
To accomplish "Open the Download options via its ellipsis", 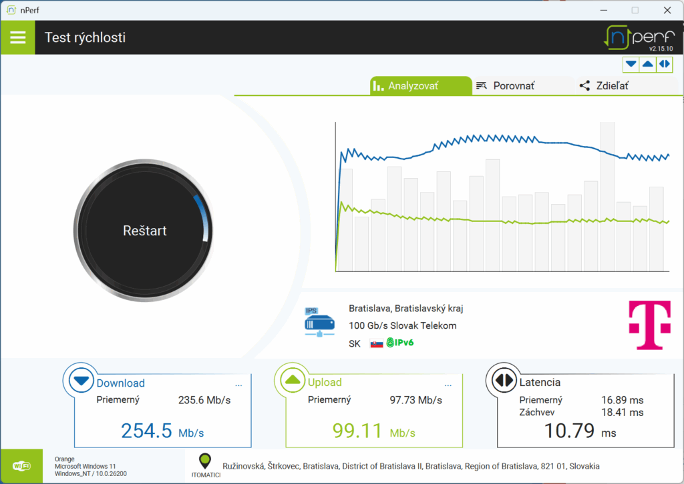I will coord(238,384).
